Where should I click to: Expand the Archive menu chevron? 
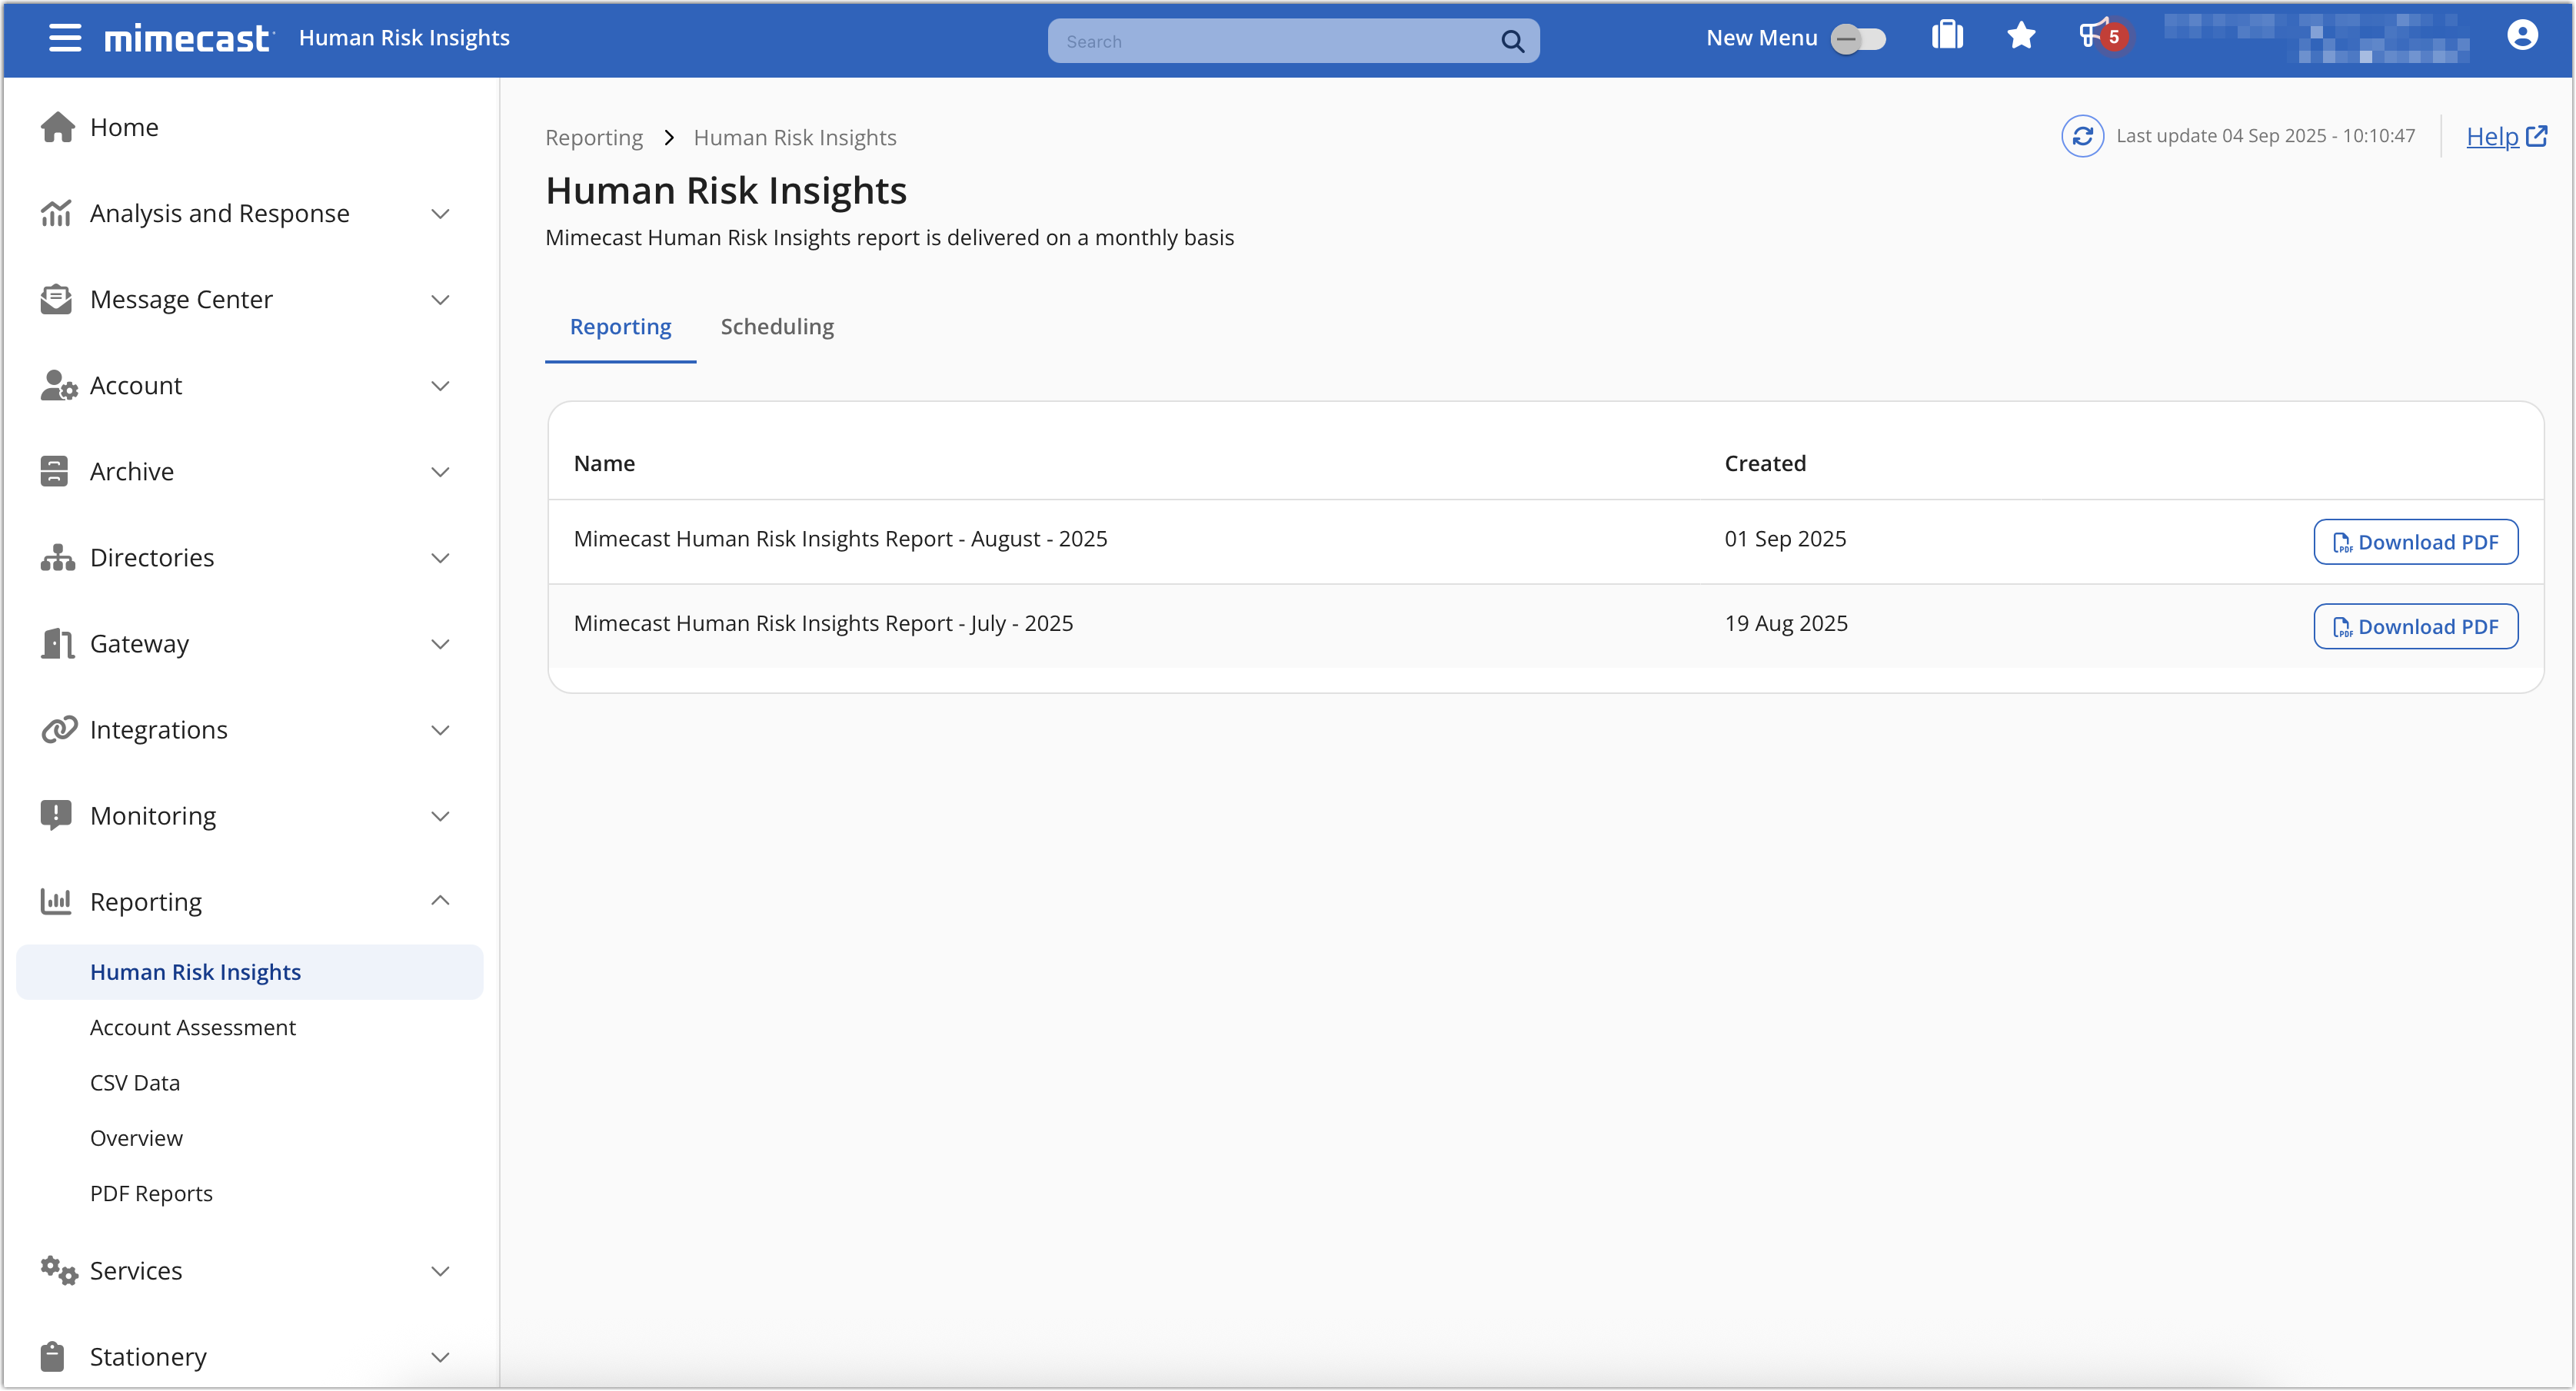coord(440,472)
